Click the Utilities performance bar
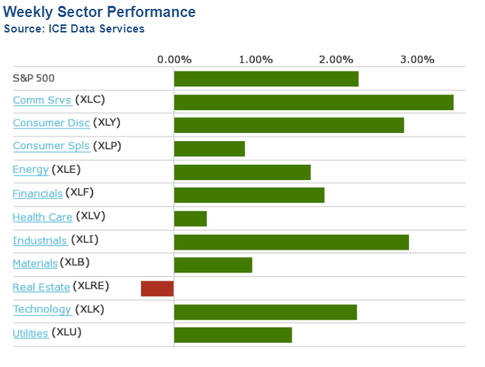485x367 pixels. (x=233, y=335)
